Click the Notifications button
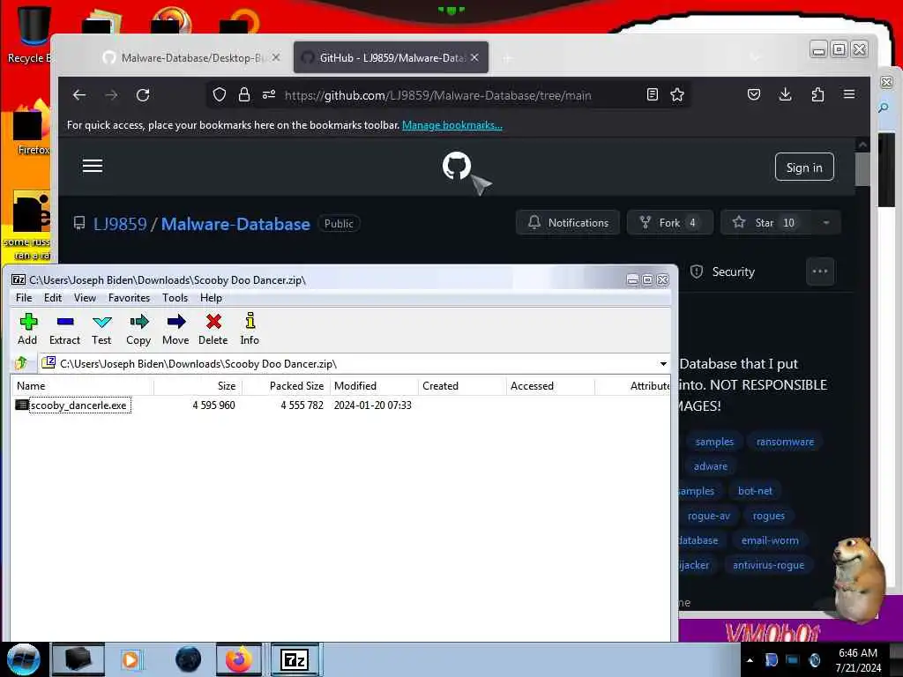 point(568,223)
